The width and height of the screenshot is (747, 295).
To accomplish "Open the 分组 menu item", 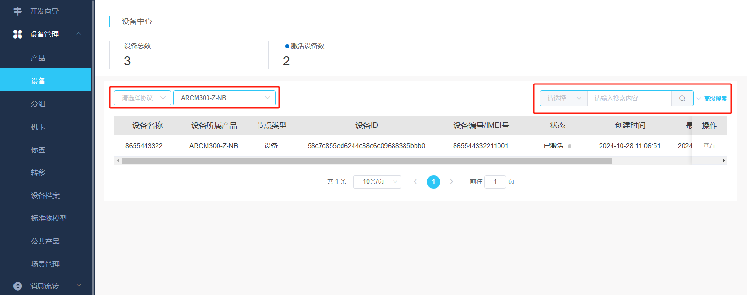I will pos(38,104).
